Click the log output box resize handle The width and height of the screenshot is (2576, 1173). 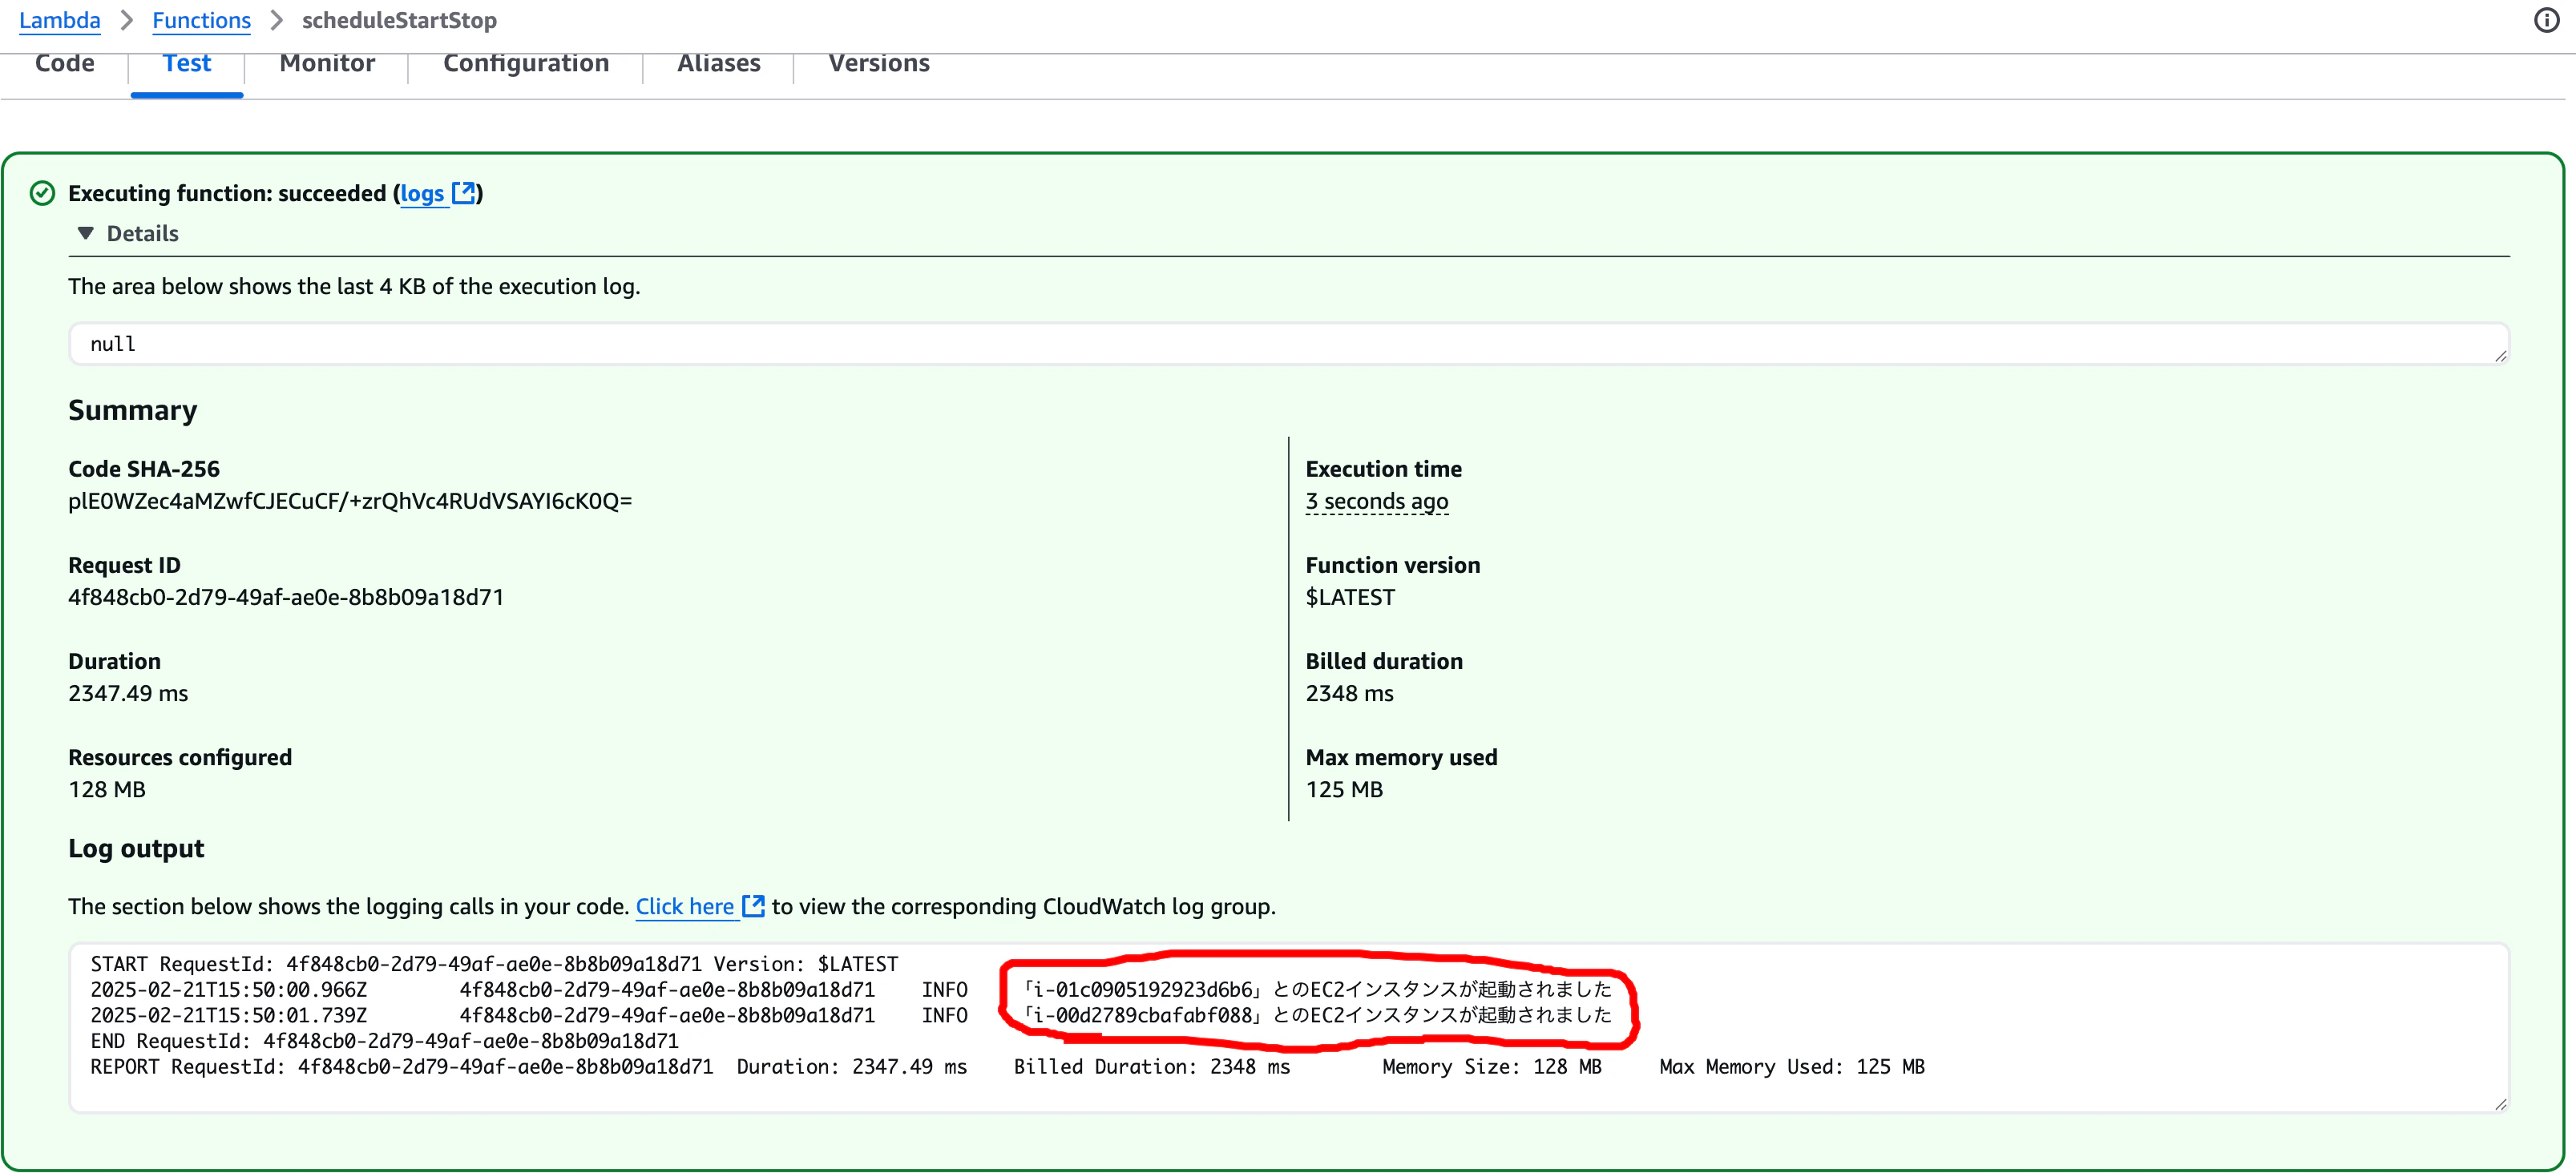click(2500, 1103)
